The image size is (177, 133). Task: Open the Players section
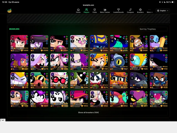pos(87,11)
